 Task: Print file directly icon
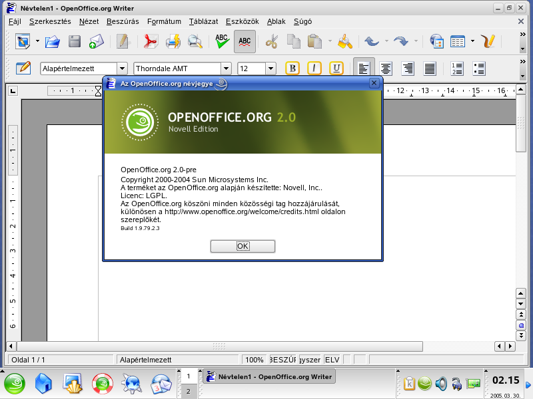coord(173,41)
